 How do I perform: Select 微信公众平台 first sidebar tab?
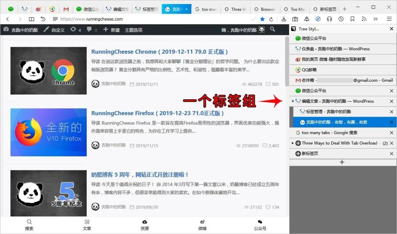343,38
